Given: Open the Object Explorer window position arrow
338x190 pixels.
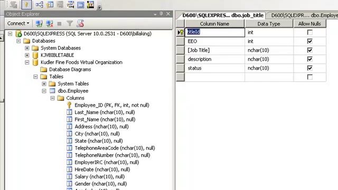Looking at the screenshot, I should 155,14.
